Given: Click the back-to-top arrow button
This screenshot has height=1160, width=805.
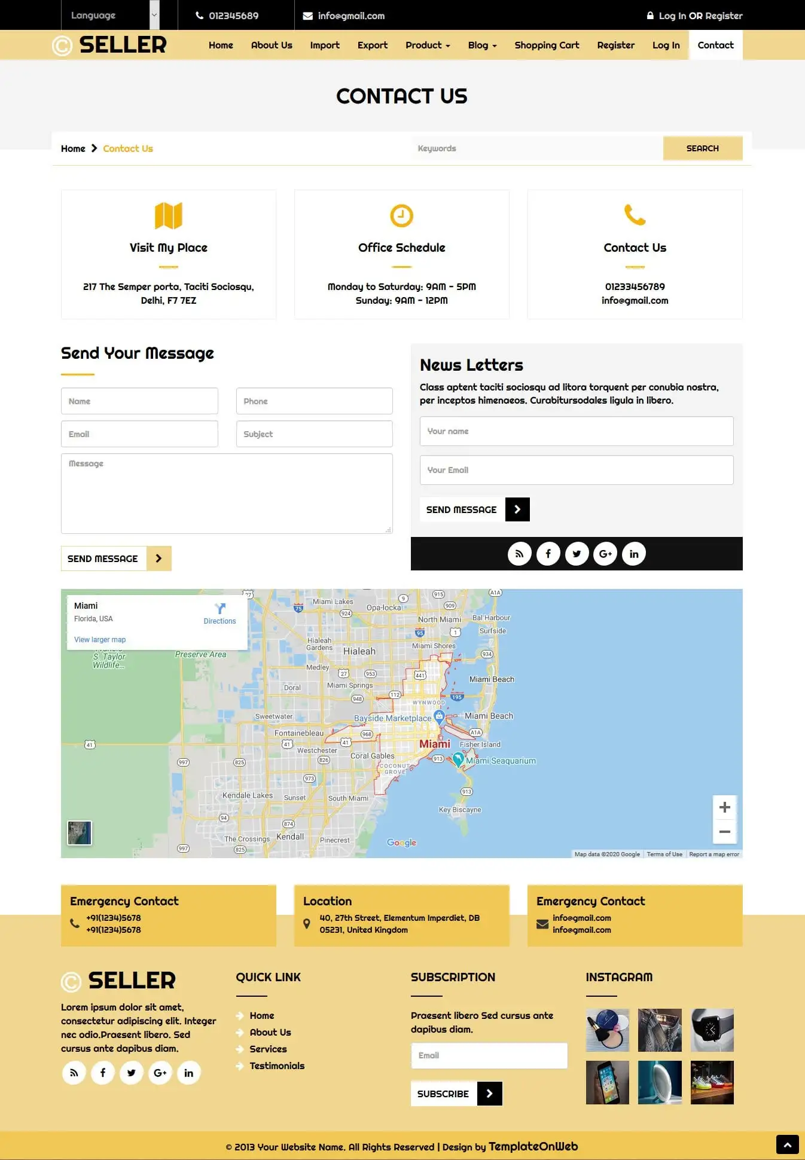Looking at the screenshot, I should [x=788, y=1144].
